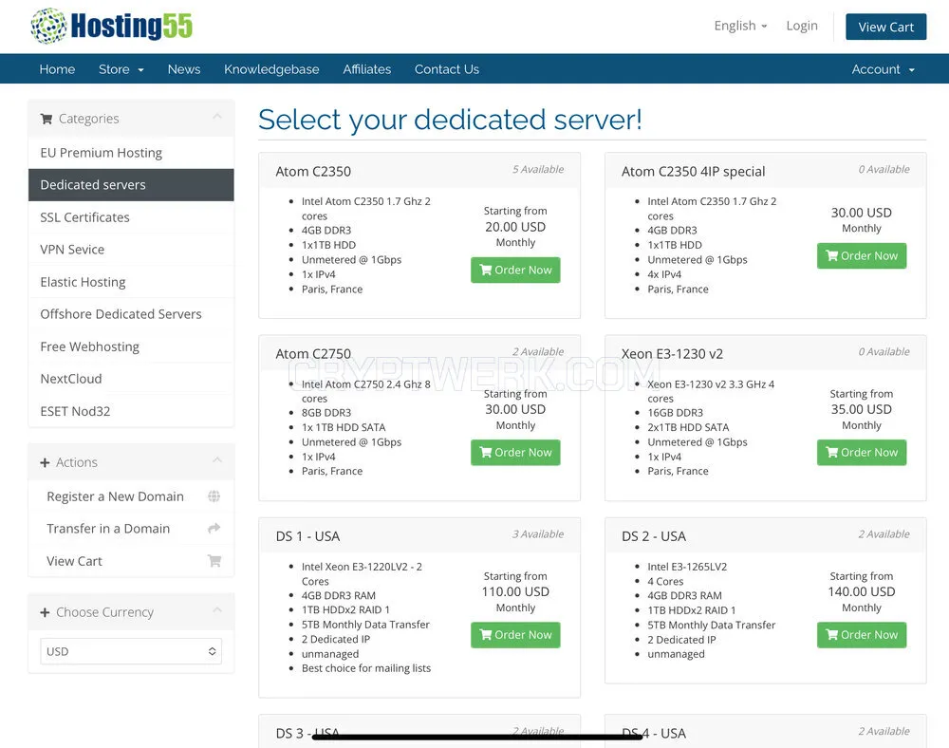Select SSL Certificates category

click(x=131, y=217)
